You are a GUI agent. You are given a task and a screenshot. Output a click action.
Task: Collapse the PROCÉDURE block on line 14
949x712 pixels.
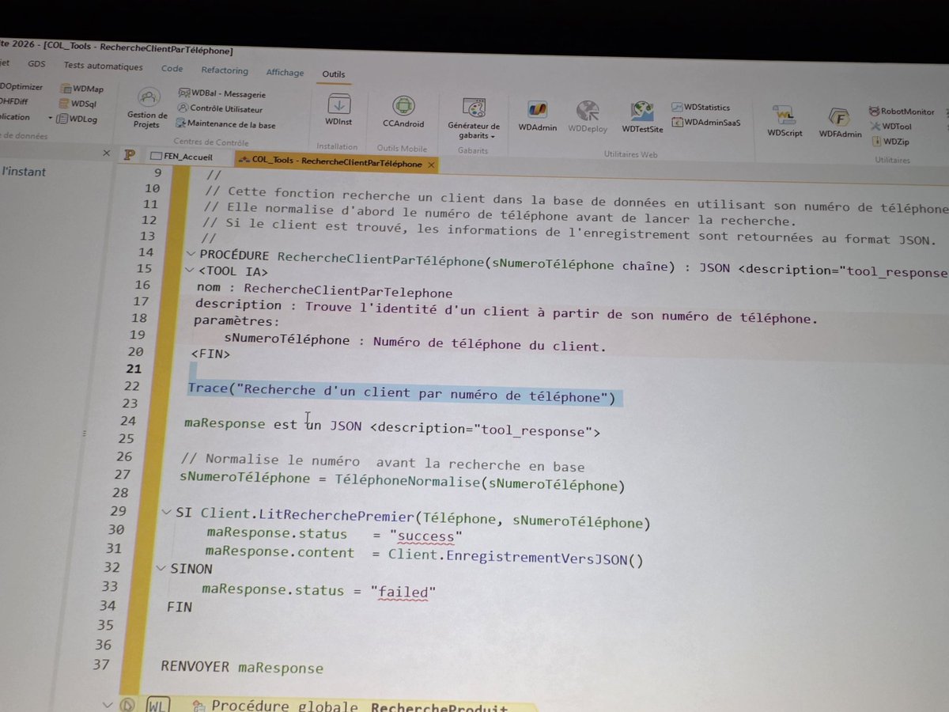tap(191, 254)
